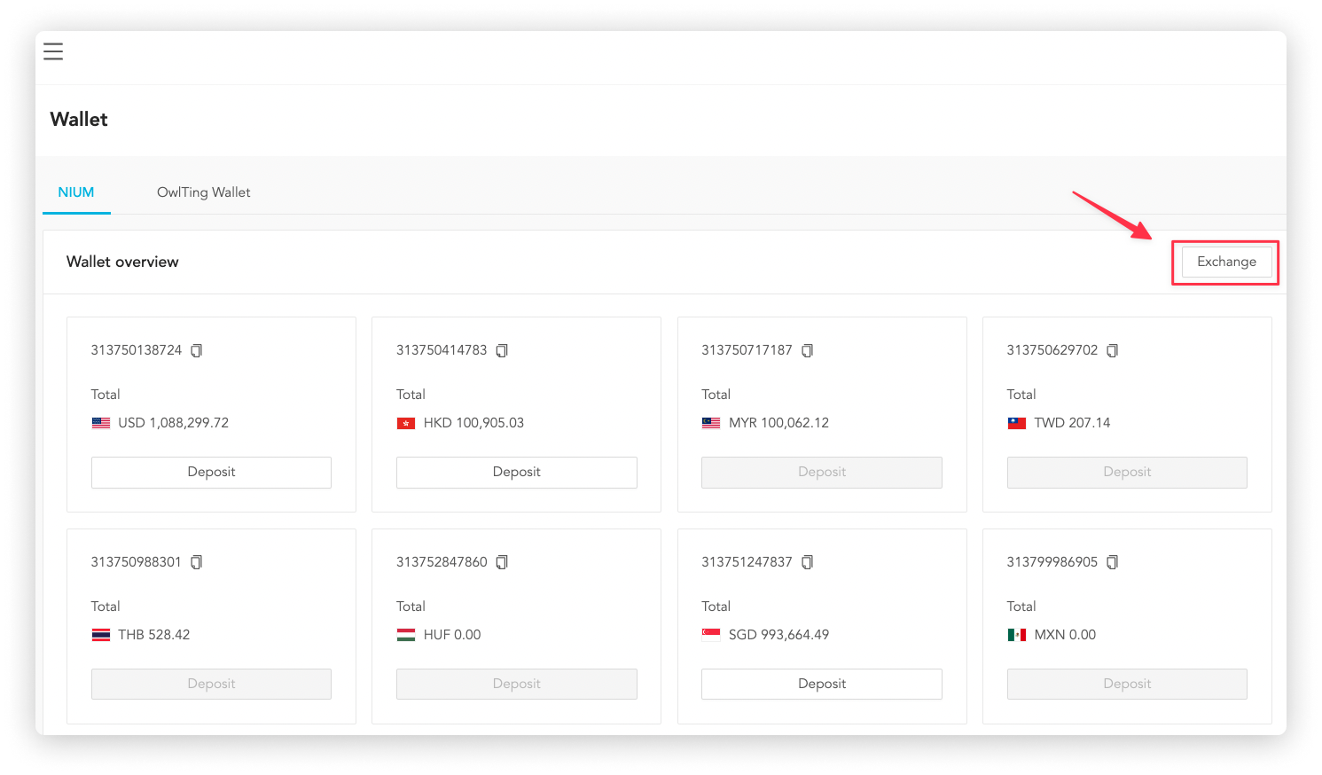Click disabled Deposit button for MXN
This screenshot has height=775, width=1322.
[x=1127, y=684]
